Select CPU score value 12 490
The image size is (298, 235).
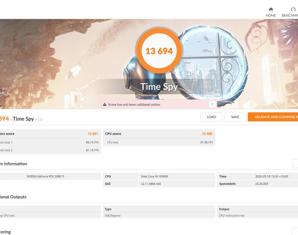tap(207, 134)
